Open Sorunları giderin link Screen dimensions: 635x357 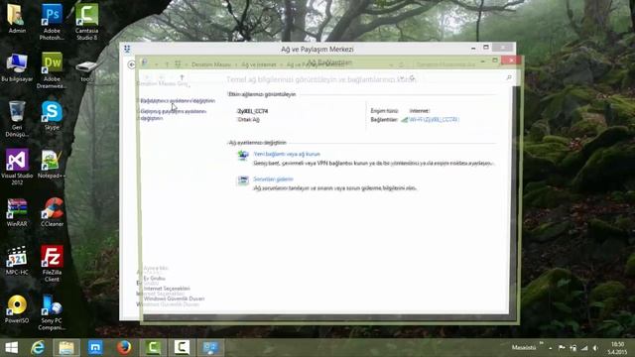coord(273,178)
